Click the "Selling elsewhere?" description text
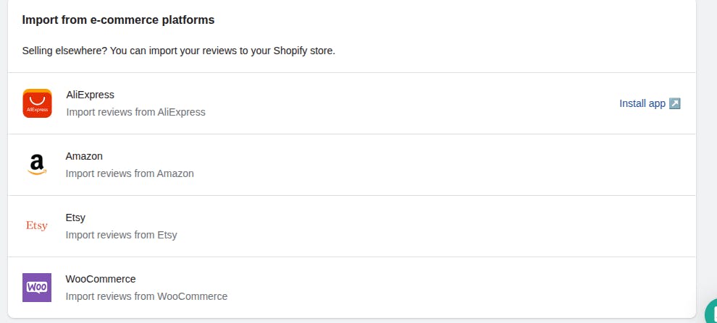Screen dimensions: 717x323 [178, 51]
